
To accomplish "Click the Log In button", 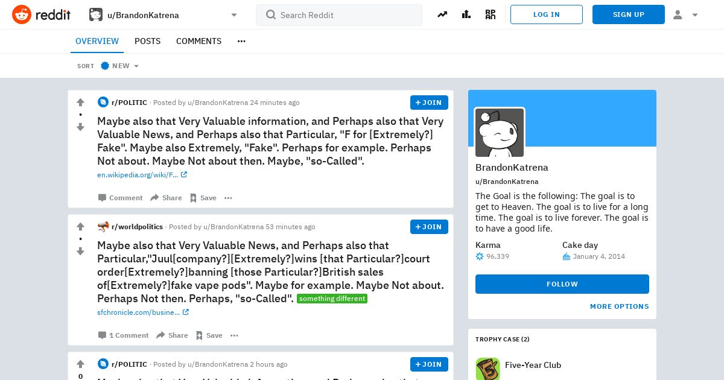I will tap(547, 14).
